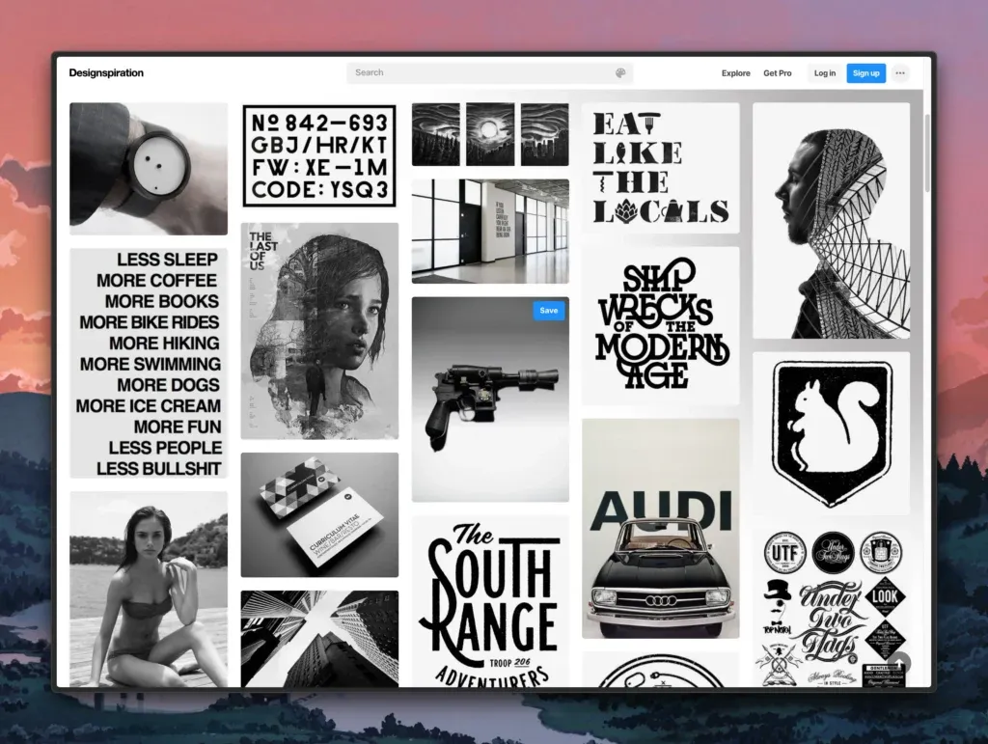The height and width of the screenshot is (744, 988).
Task: Open the woman on dock photo
Action: (x=149, y=589)
